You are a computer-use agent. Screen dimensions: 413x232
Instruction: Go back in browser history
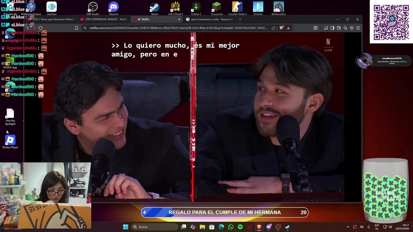(x=28, y=28)
